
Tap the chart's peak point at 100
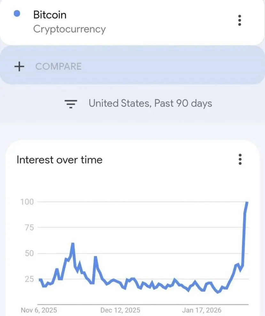pyautogui.click(x=247, y=202)
